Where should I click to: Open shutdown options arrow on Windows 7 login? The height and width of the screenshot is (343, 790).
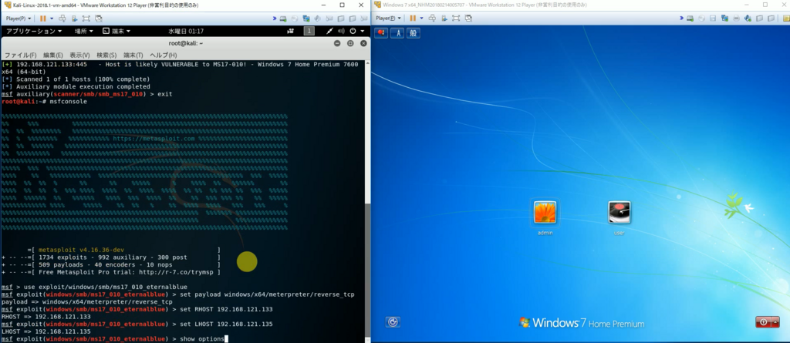tap(775, 322)
